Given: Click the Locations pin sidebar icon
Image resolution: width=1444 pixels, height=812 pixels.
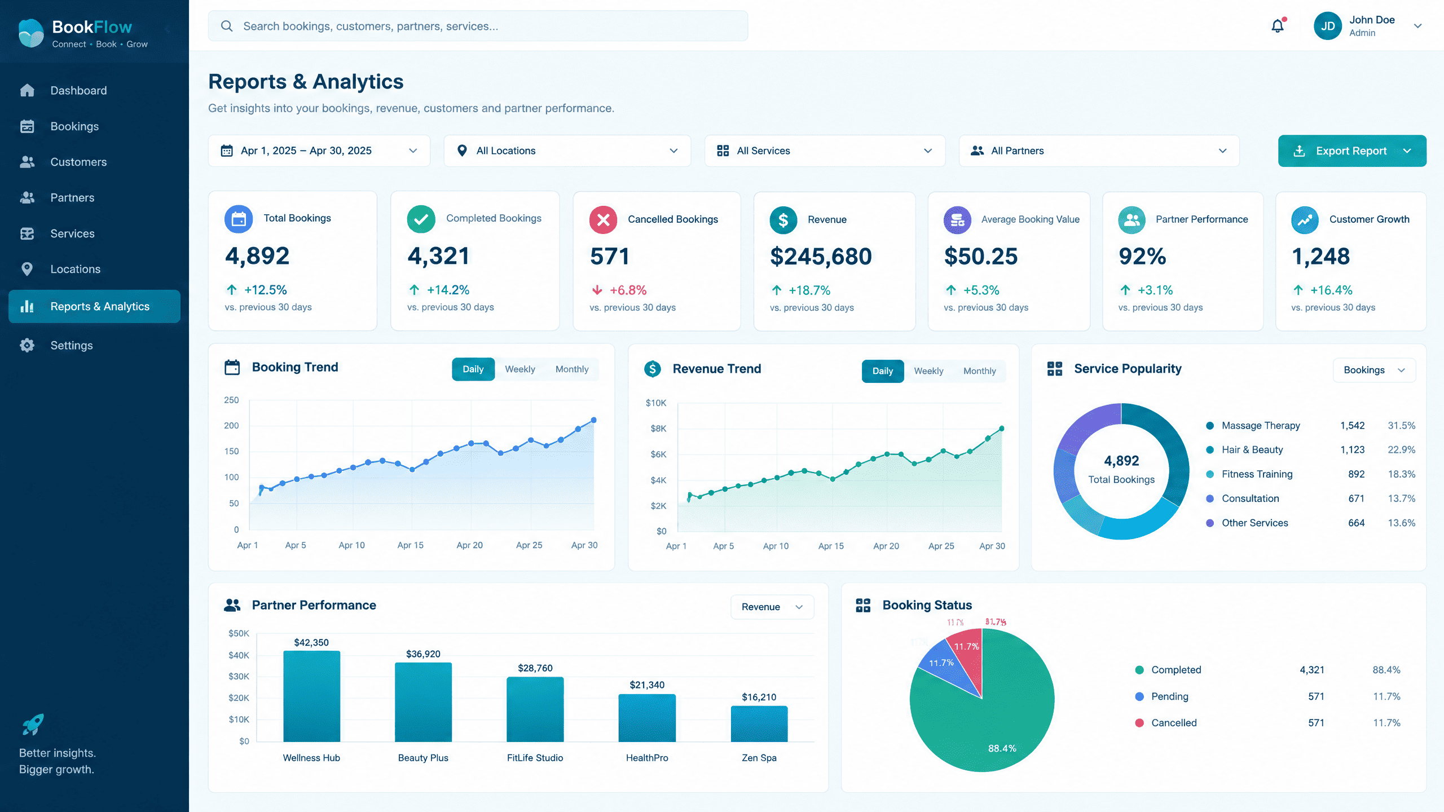Looking at the screenshot, I should (27, 269).
